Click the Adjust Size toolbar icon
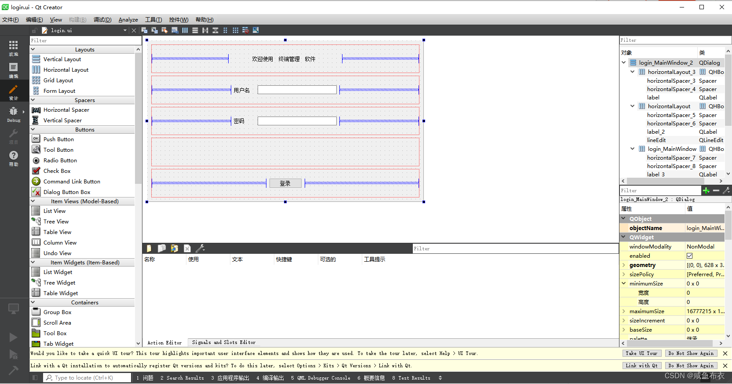The width and height of the screenshot is (732, 384). [255, 30]
